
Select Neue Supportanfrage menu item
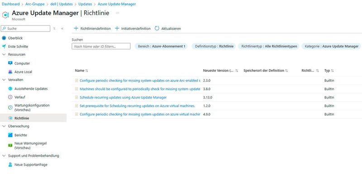click(x=31, y=165)
